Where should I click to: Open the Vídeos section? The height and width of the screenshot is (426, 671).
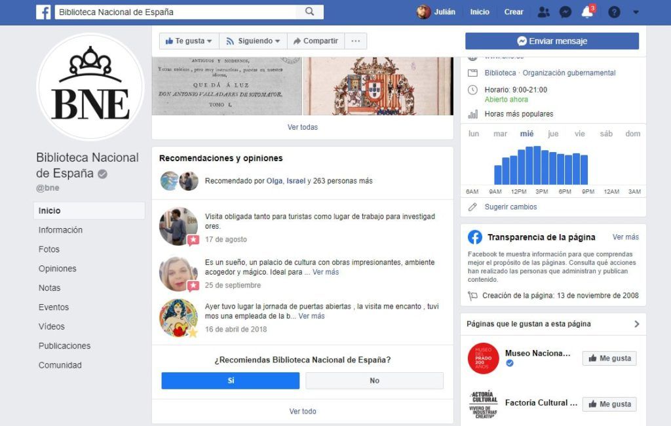point(51,326)
